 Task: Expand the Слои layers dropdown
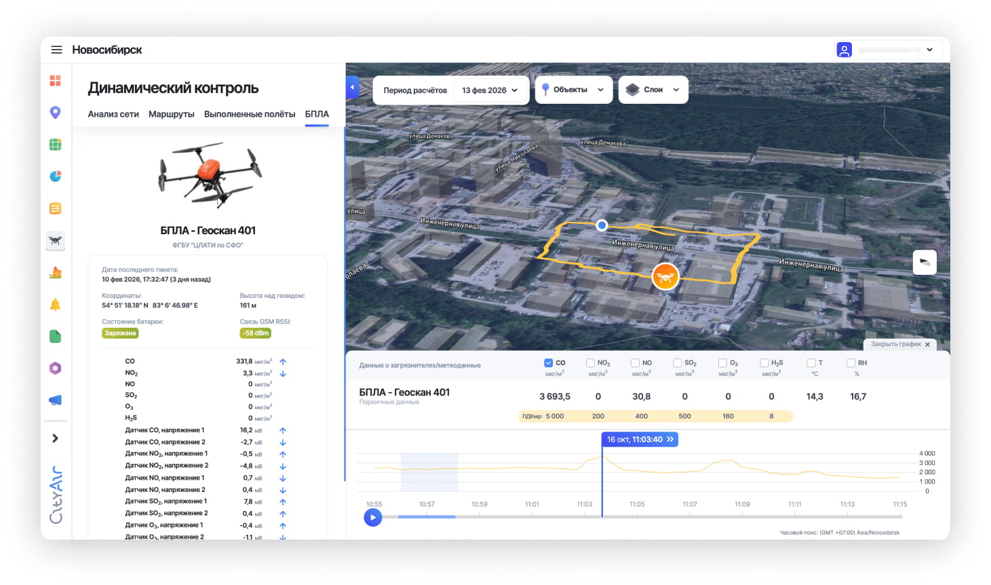click(x=653, y=90)
